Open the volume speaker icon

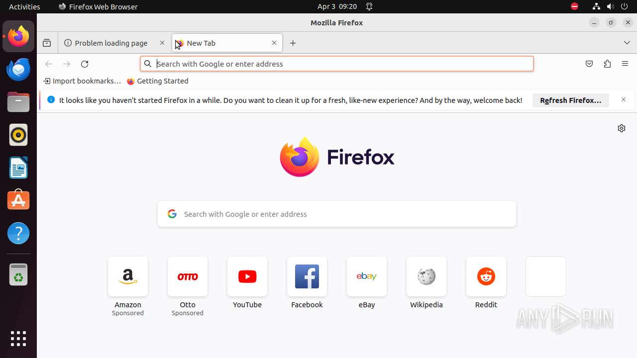(x=610, y=6)
